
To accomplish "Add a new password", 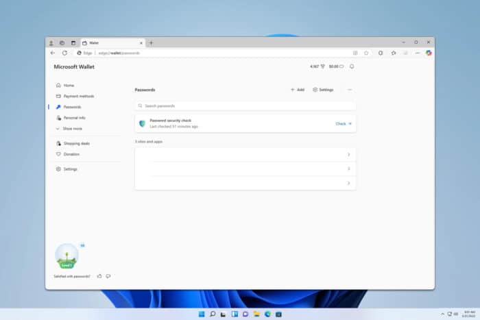I will tap(297, 90).
